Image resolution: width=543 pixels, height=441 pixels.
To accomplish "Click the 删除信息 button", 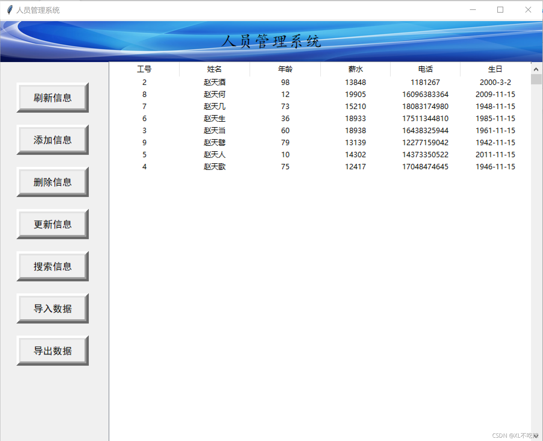I will click(x=53, y=182).
